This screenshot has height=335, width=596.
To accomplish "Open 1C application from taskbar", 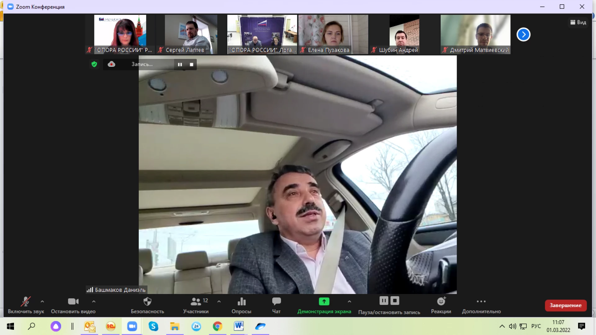I will click(x=111, y=326).
